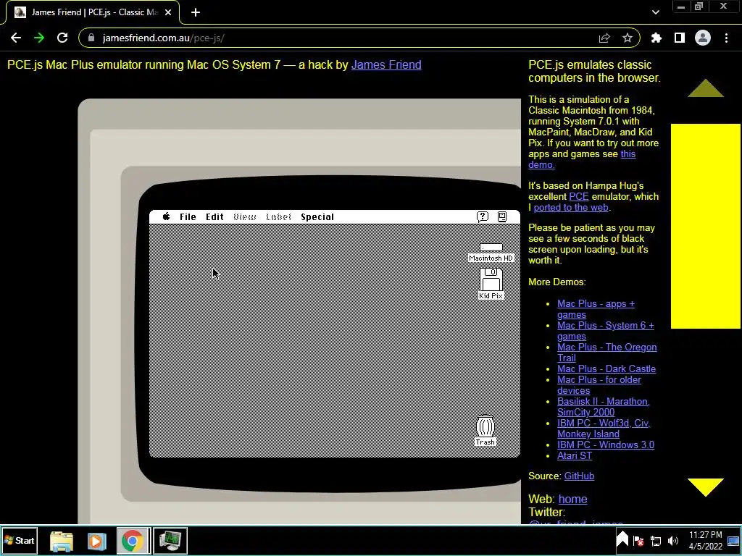Click the page scrollbar down arrow

pos(706,487)
